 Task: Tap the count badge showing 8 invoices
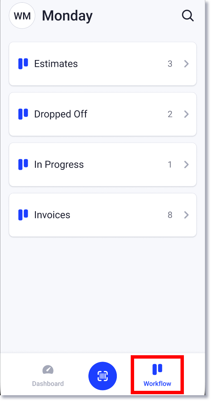coord(170,215)
